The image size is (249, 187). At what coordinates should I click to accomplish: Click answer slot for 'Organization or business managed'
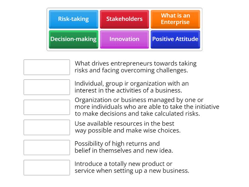click(47, 107)
